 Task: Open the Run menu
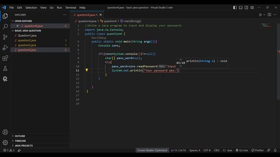click(59, 7)
